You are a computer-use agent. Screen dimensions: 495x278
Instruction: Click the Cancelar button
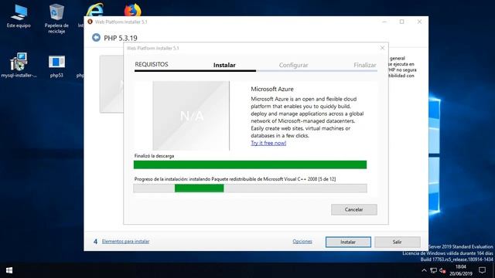354,209
